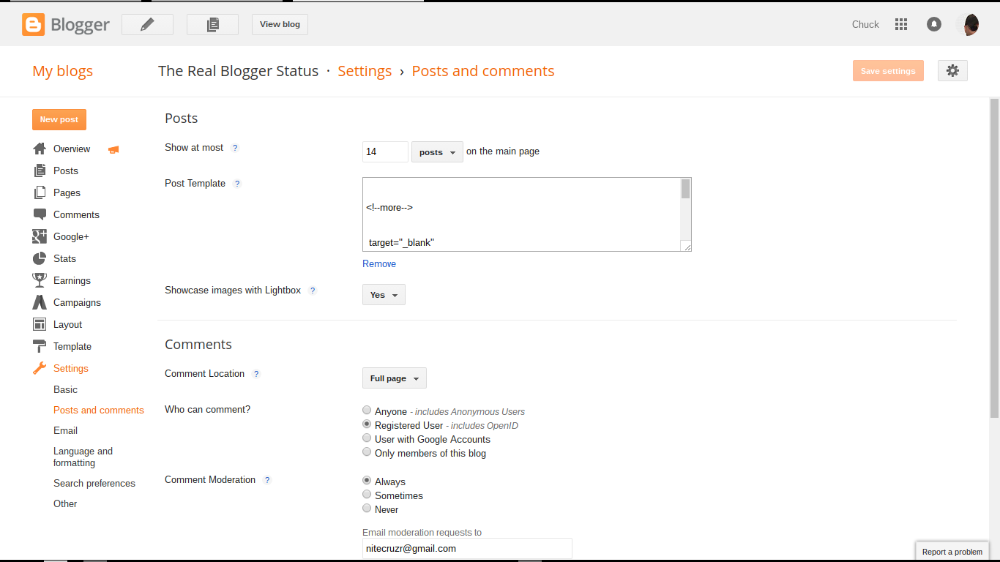
Task: Open the Comment Location dropdown
Action: tap(394, 378)
